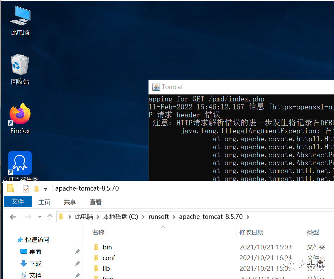Open the 回收站 recycle bin icon
Screen dimensions: 334x279
tap(20, 70)
